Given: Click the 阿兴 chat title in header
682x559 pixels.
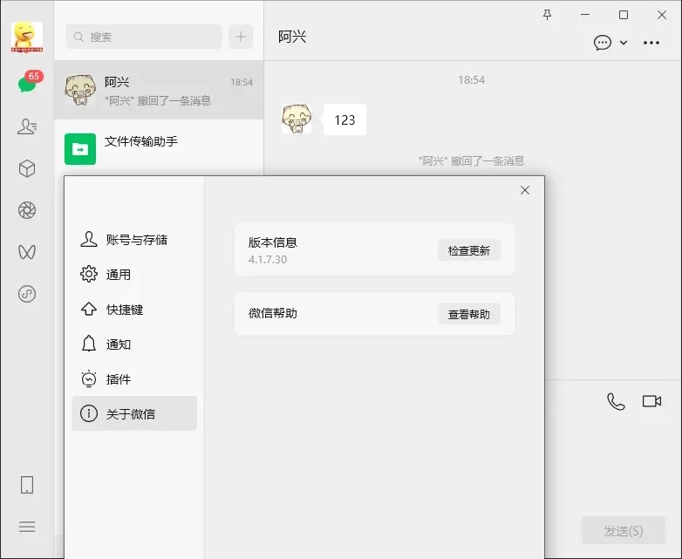Looking at the screenshot, I should (292, 37).
